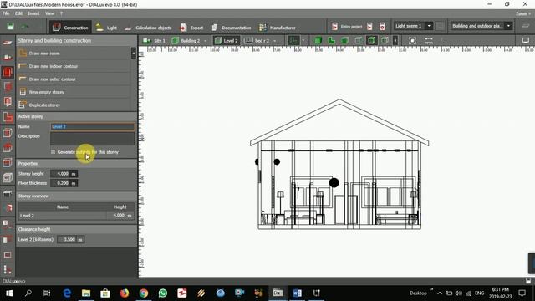Click the second calculation icon beside Entire project
The width and height of the screenshot is (535, 301).
click(x=369, y=26)
